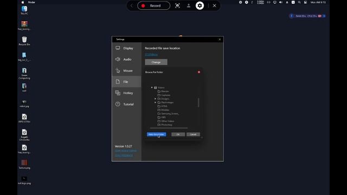Viewport: 347px width, 195px height.
Task: Start recording with the Record button
Action: coord(153,6)
